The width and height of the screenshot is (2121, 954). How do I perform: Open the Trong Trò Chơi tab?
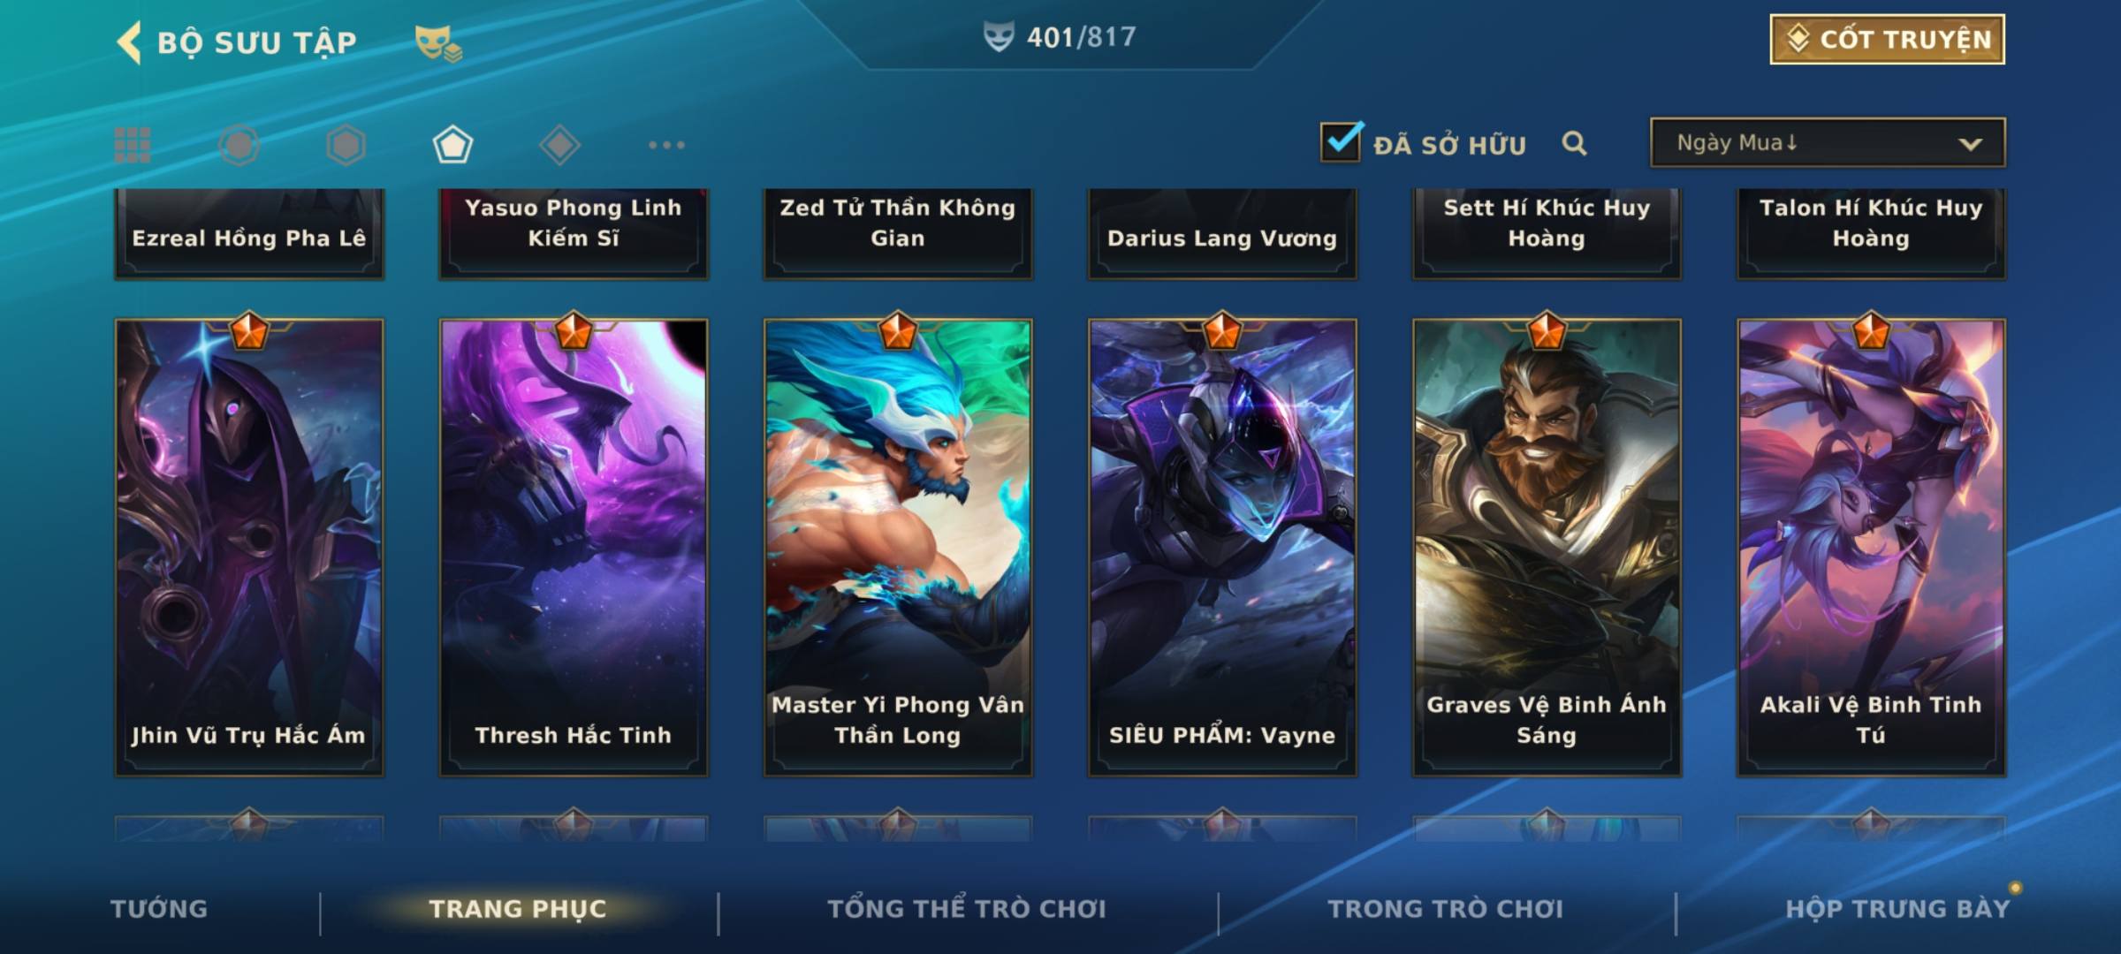click(x=1446, y=909)
